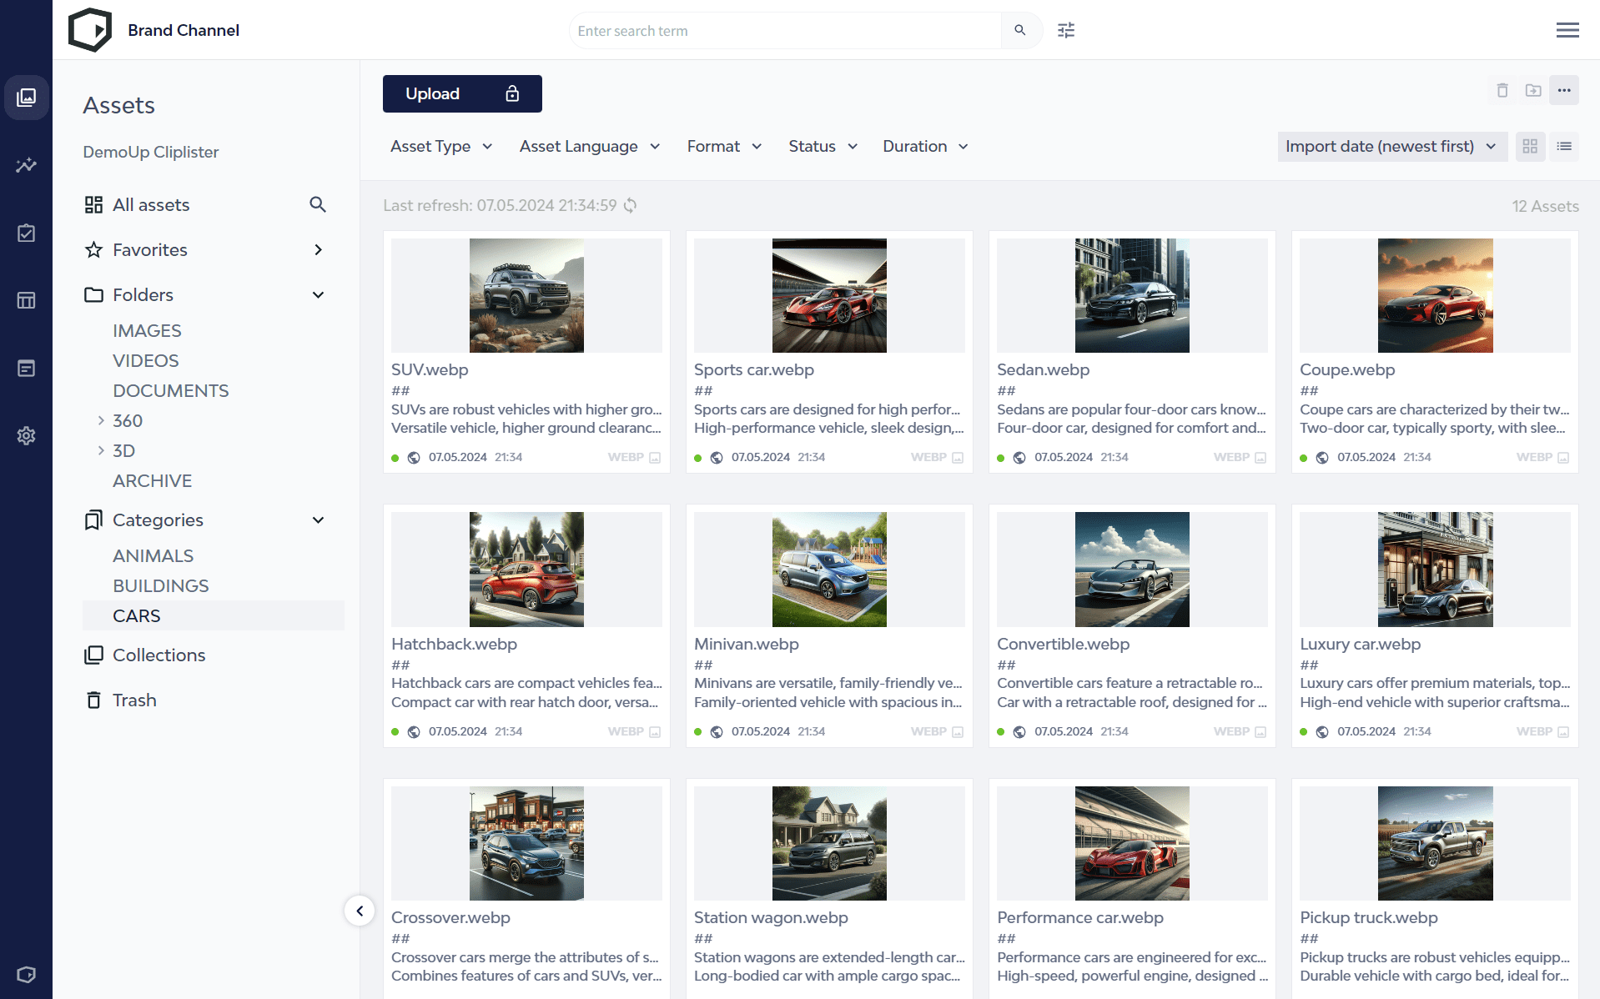Click the refresh icon beside last refresh time
The width and height of the screenshot is (1600, 999).
coord(631,205)
